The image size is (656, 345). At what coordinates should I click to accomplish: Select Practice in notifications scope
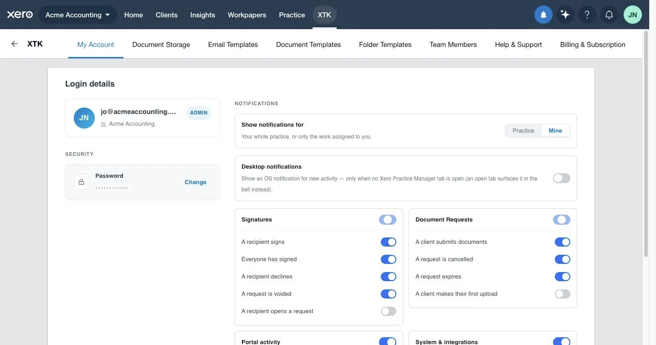pyautogui.click(x=523, y=131)
